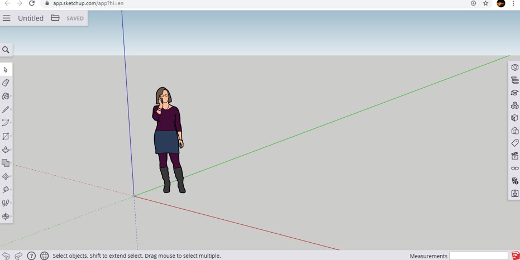Select the Solid tools overlapping squares icon

click(x=6, y=163)
